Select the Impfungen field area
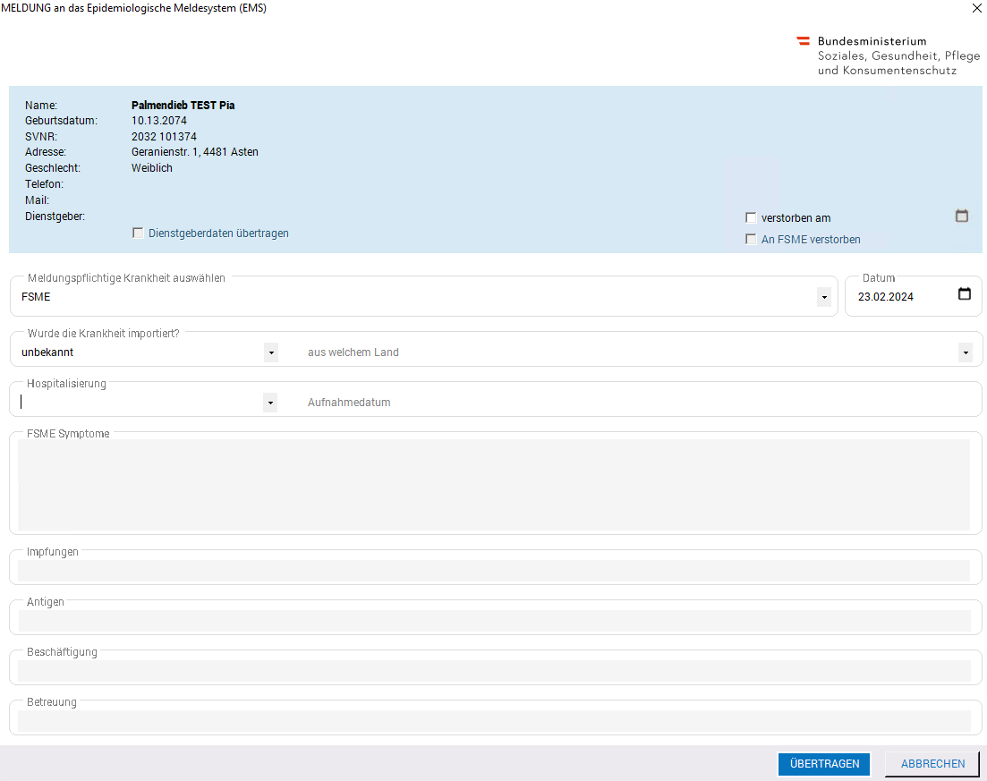Viewport: 987px width, 781px height. [494, 571]
